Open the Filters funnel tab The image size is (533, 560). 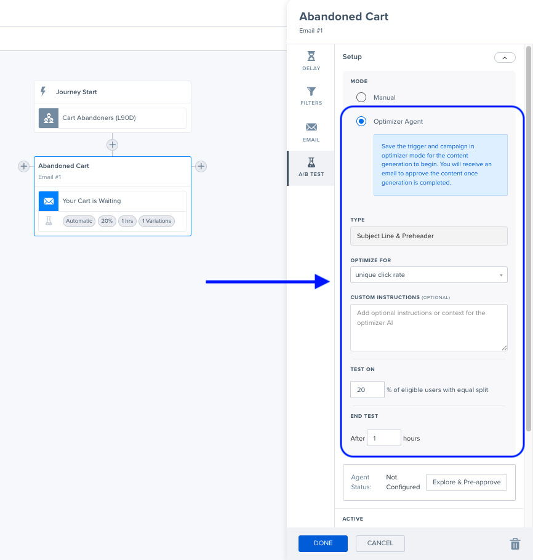[x=311, y=95]
